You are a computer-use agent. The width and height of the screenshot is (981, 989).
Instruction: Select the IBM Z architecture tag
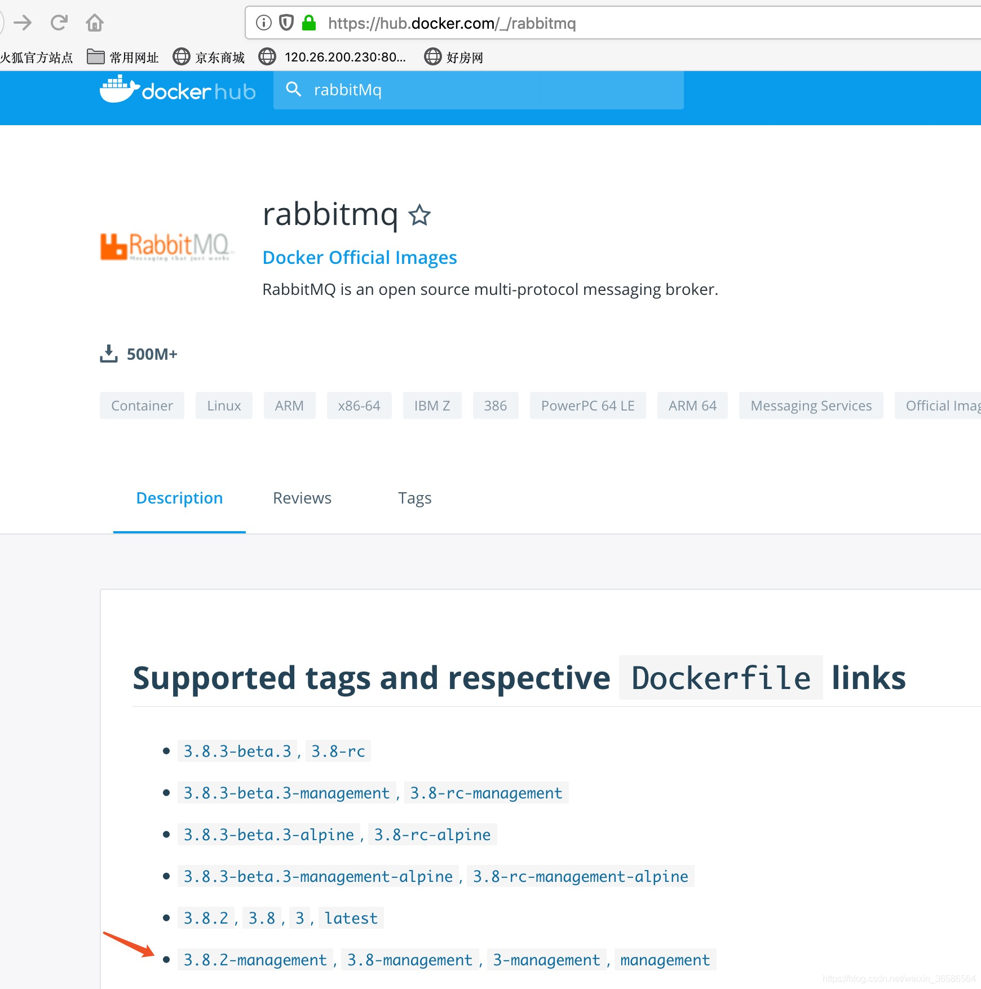point(432,405)
